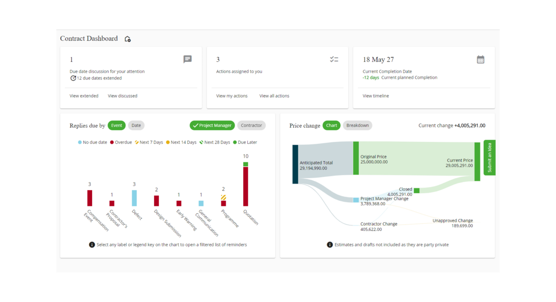Select the Project Manager filter chip
Screen dimensions: 556x302
(212, 125)
